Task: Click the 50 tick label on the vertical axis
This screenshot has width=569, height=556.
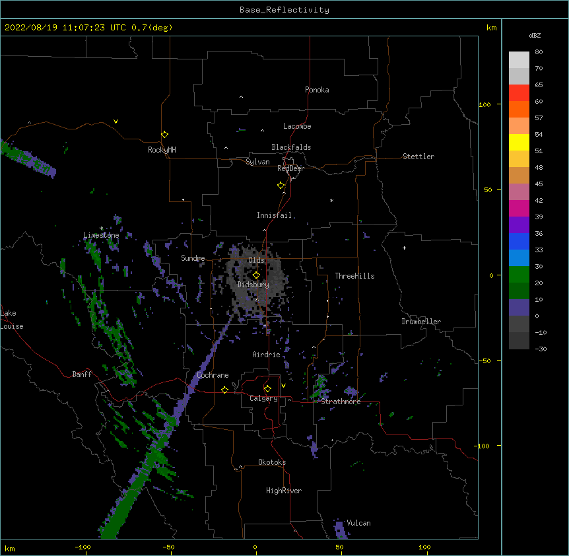Action: [x=488, y=190]
